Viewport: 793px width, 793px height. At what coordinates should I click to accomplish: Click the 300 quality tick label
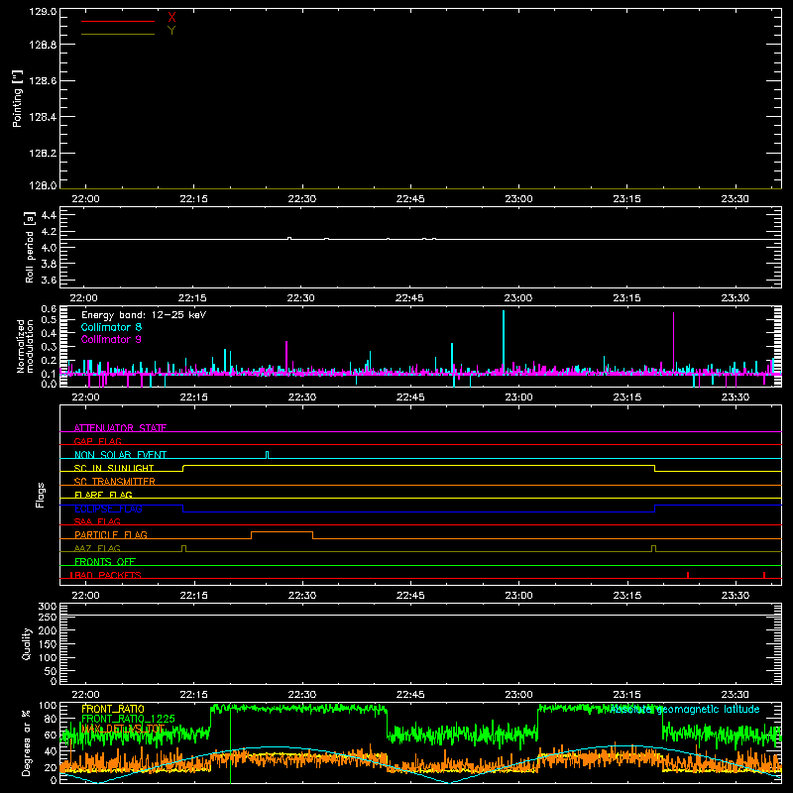48,607
